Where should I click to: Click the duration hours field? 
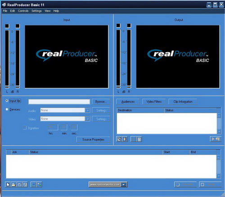pyautogui.click(x=53, y=128)
